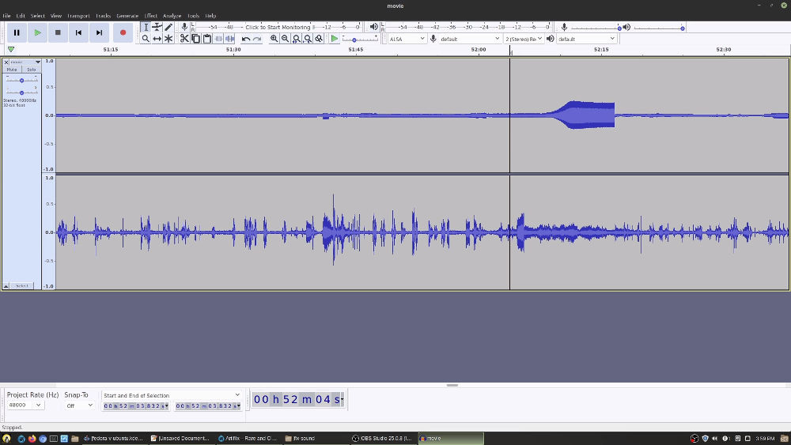
Task: Open selection end time format arrow
Action: tap(239, 405)
